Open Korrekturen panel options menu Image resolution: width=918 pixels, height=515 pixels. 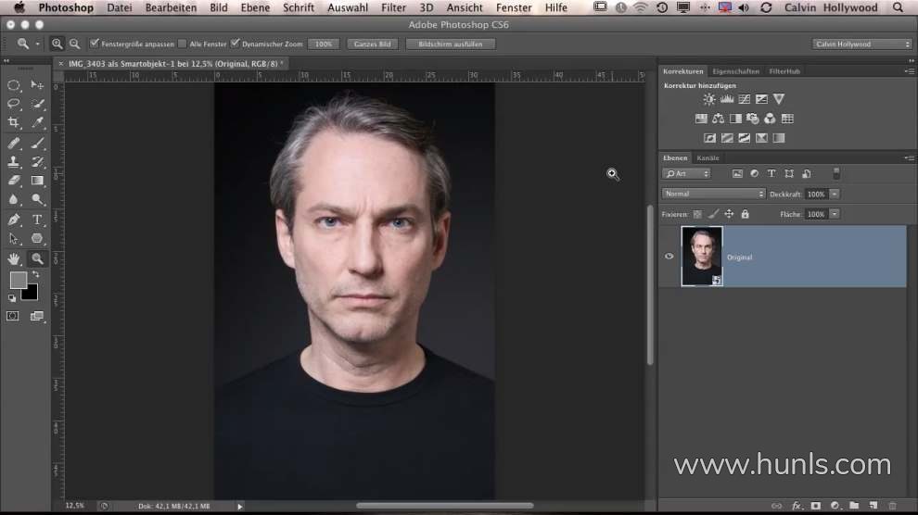point(910,71)
